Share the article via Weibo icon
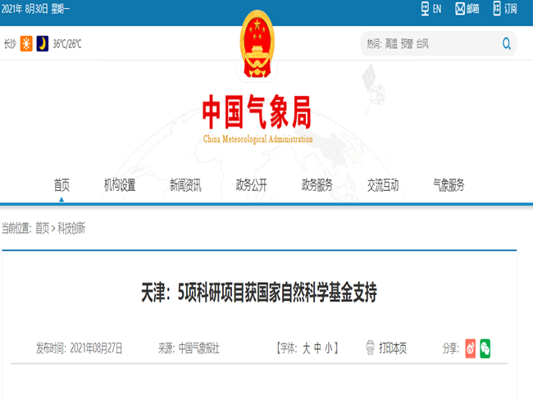Image resolution: width=533 pixels, height=400 pixels. click(471, 348)
